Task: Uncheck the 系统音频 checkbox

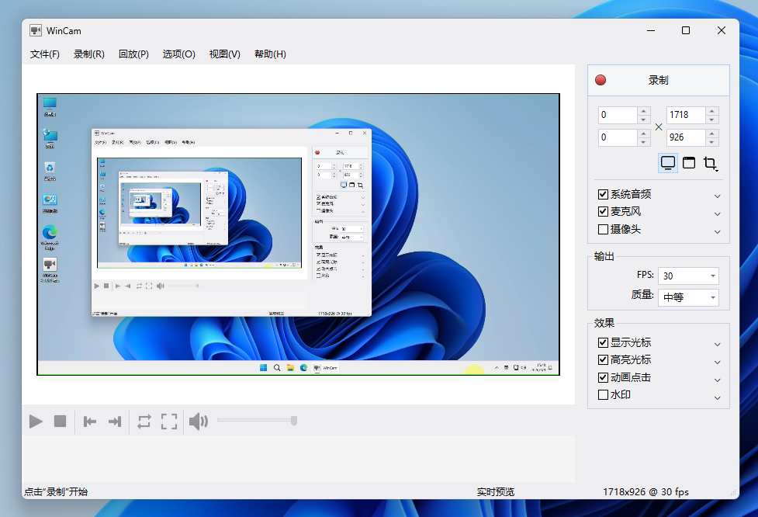Action: 603,194
